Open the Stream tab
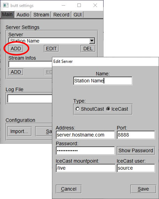Screen dimensions: 159x199 click(41, 15)
